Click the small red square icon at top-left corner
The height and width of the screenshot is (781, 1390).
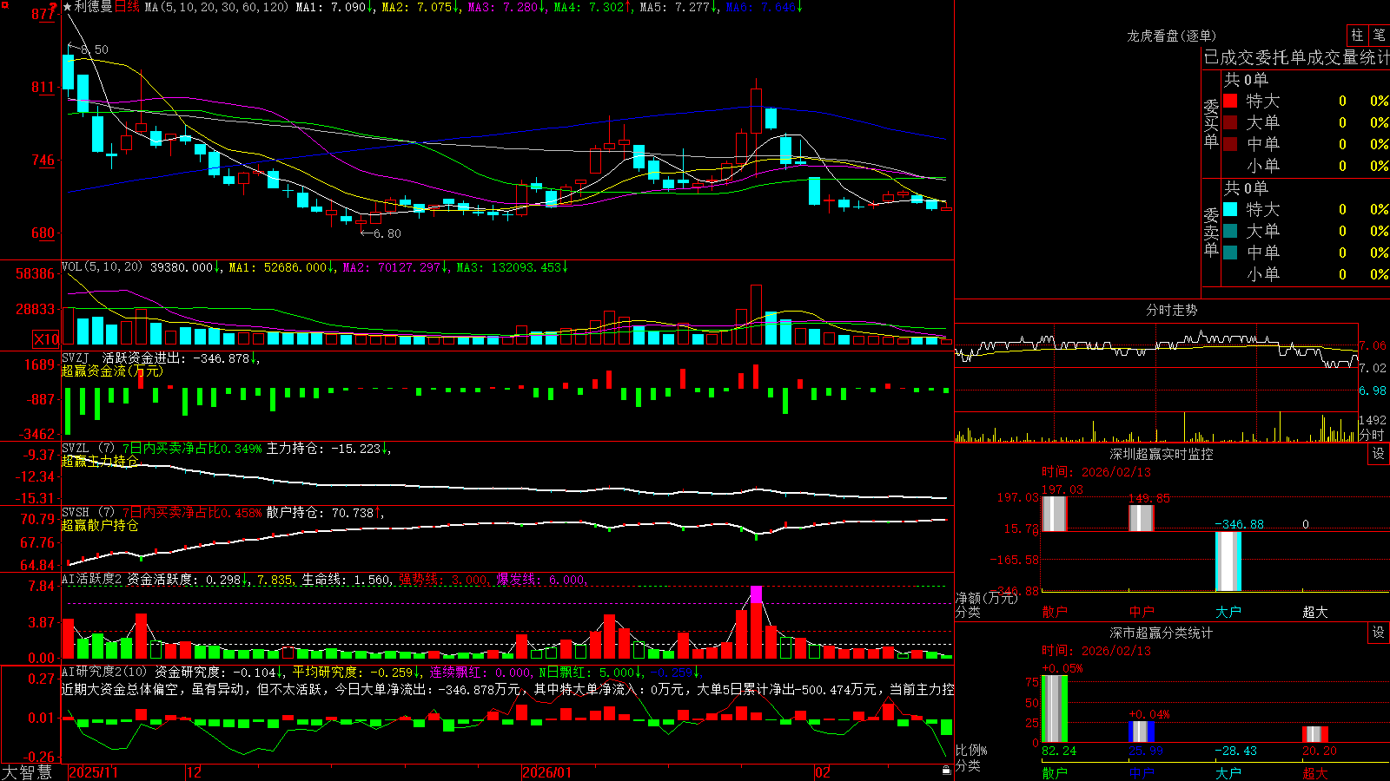3,3
